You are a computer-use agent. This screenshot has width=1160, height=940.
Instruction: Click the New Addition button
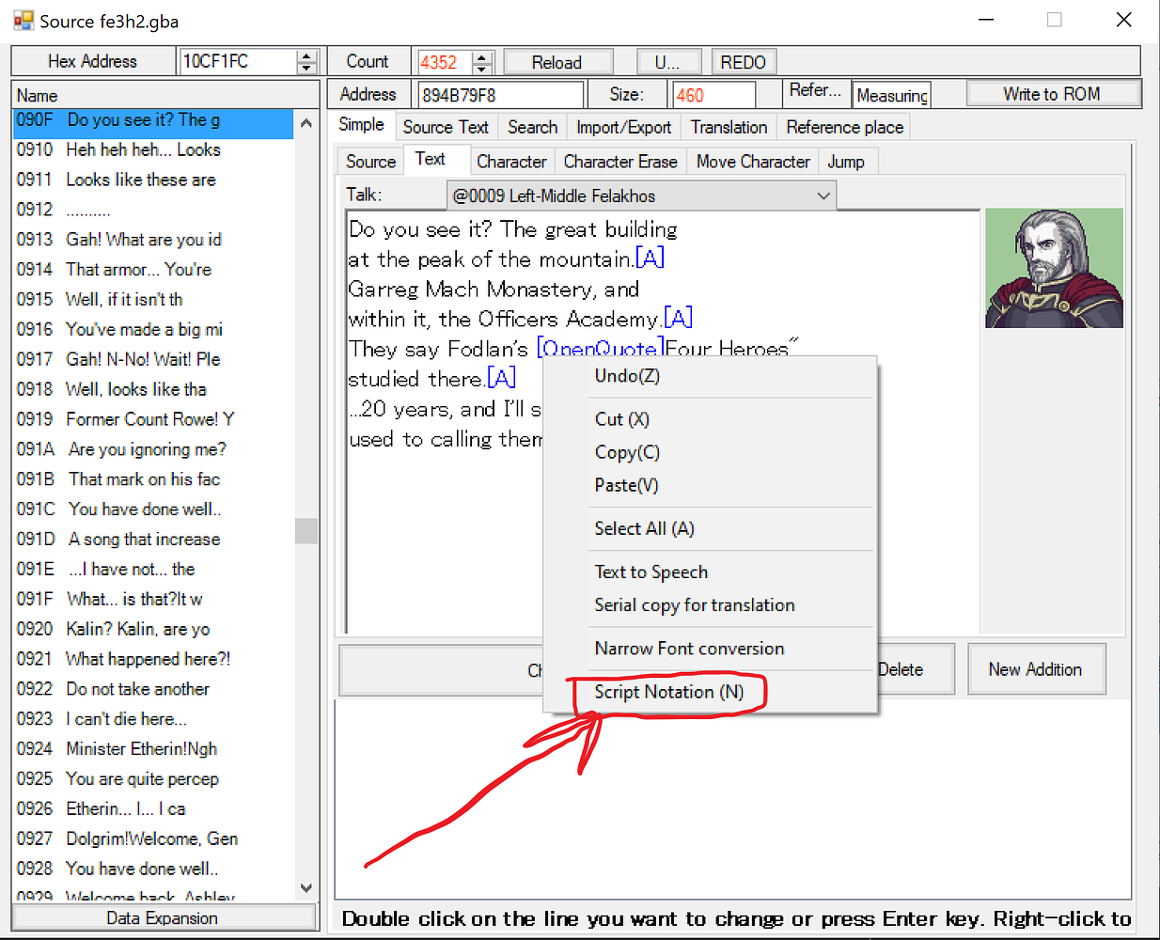pos(1037,668)
